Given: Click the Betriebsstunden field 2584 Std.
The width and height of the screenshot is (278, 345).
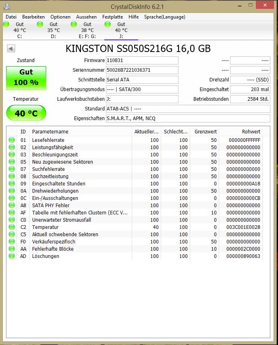Looking at the screenshot, I should (250, 99).
